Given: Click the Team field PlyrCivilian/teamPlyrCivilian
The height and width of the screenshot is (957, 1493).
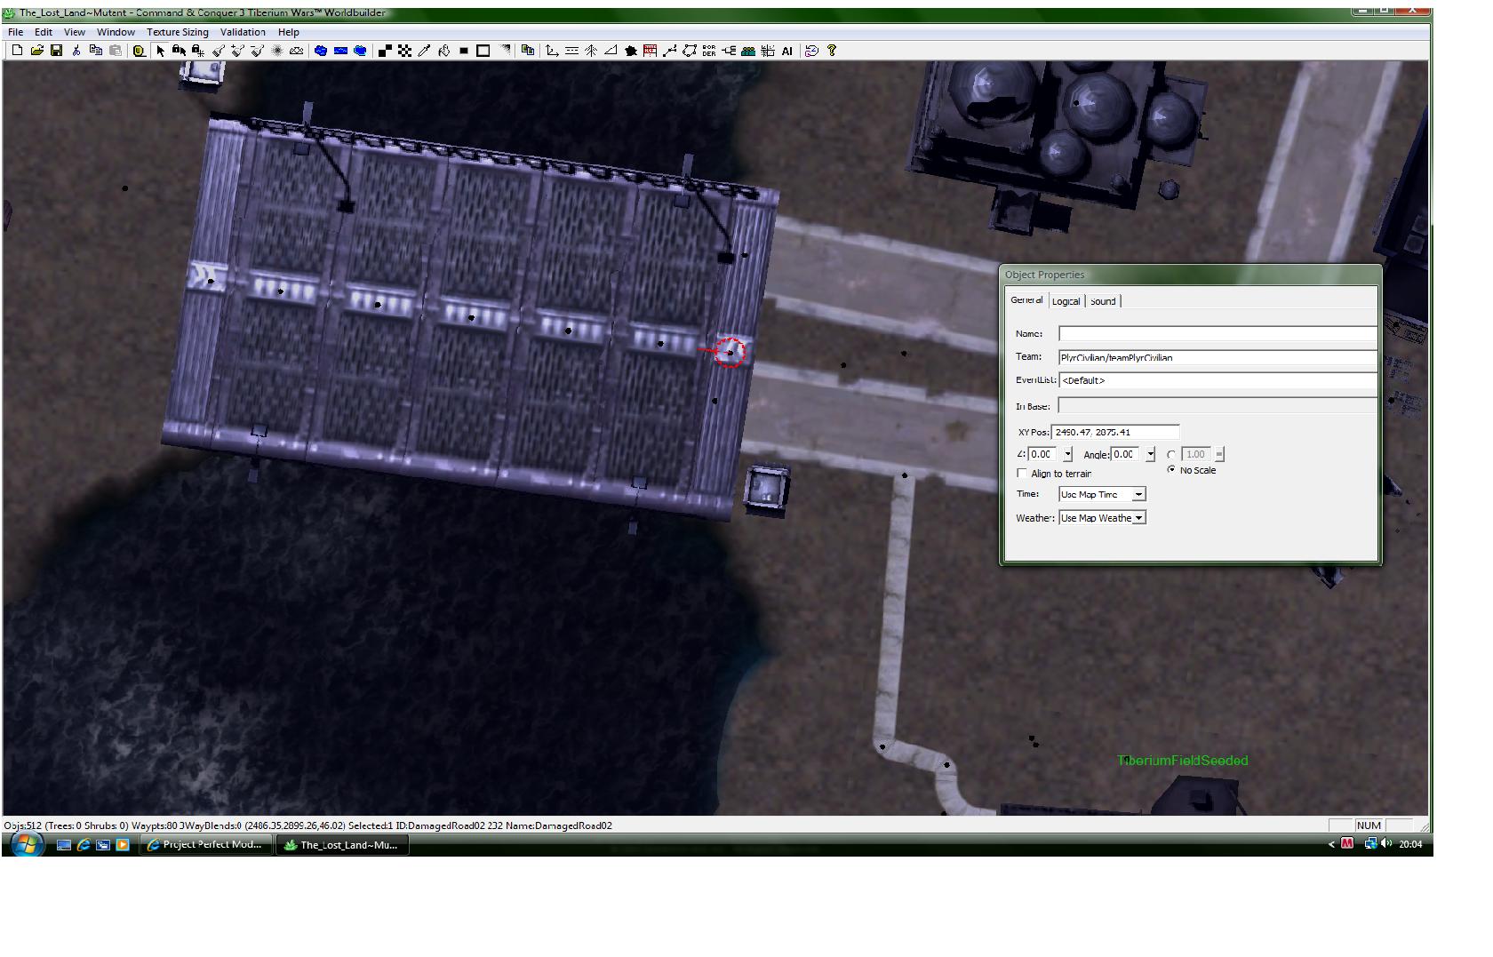Looking at the screenshot, I should (1218, 357).
